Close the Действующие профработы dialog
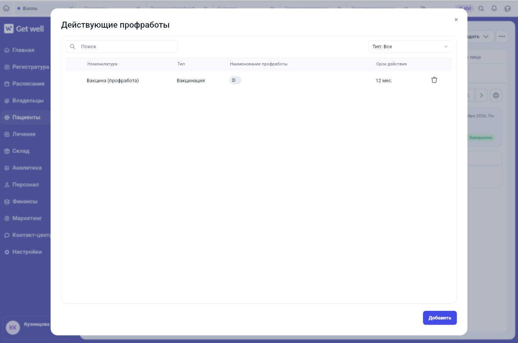 pyautogui.click(x=456, y=20)
